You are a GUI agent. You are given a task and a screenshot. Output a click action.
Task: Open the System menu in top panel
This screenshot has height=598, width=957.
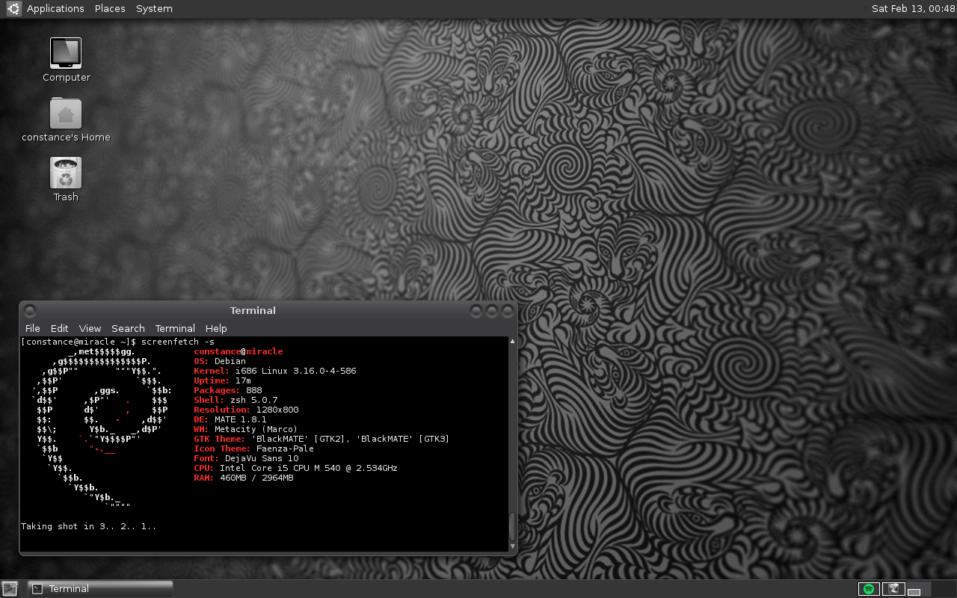[x=154, y=9]
